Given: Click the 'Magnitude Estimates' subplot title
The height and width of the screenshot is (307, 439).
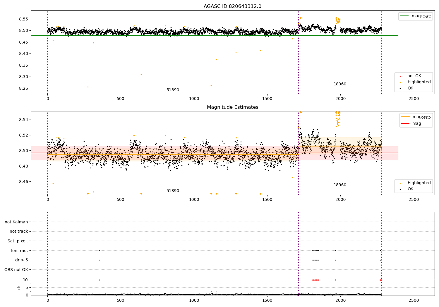Looking at the screenshot, I should click(x=232, y=107).
